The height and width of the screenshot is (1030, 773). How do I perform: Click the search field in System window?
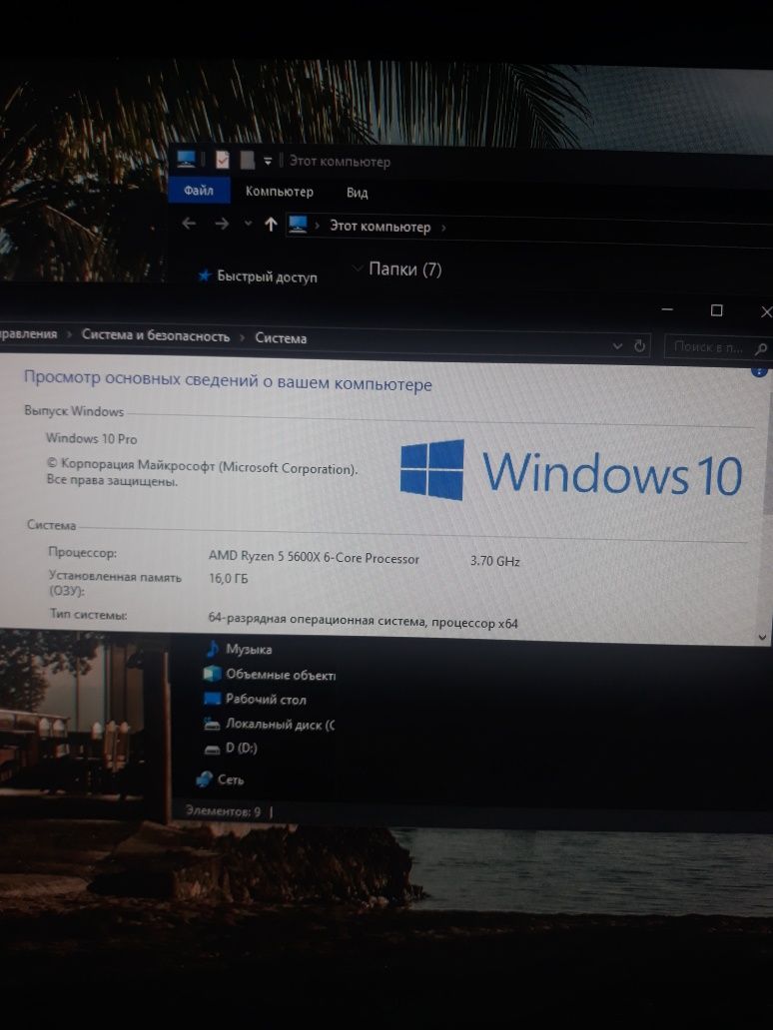717,347
